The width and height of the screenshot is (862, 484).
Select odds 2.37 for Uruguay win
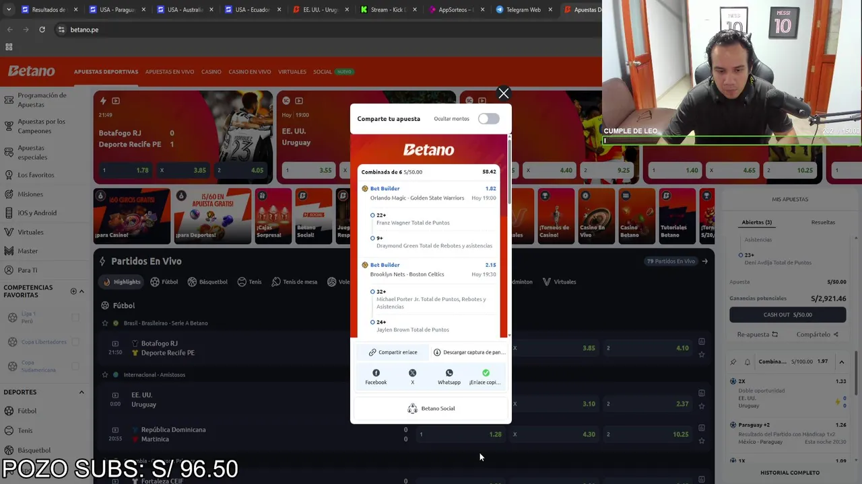(x=648, y=404)
